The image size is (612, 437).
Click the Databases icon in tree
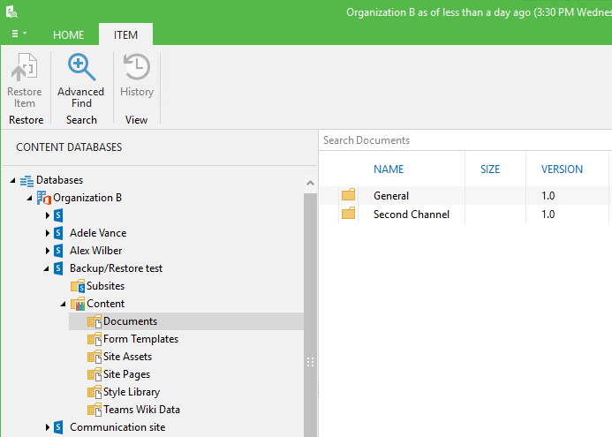pos(26,181)
